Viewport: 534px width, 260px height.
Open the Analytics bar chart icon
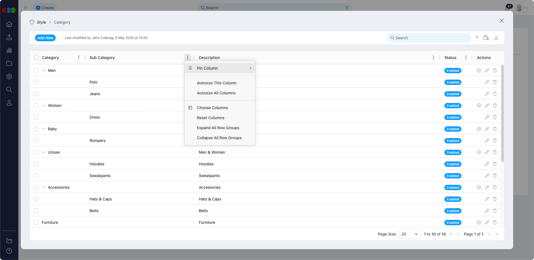tap(9, 50)
